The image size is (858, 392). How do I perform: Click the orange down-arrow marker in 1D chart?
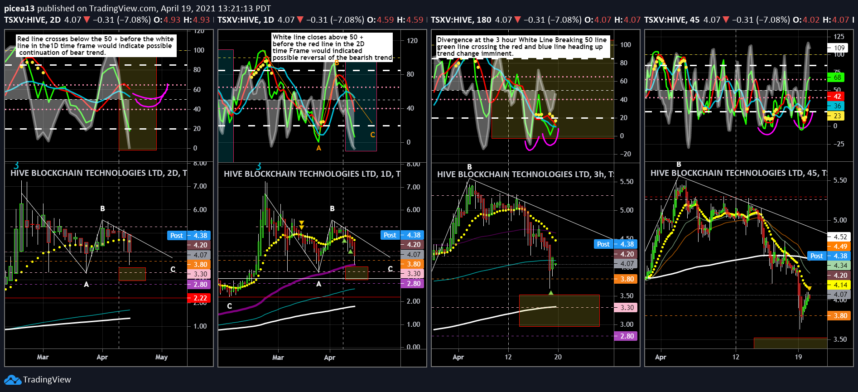(x=302, y=223)
